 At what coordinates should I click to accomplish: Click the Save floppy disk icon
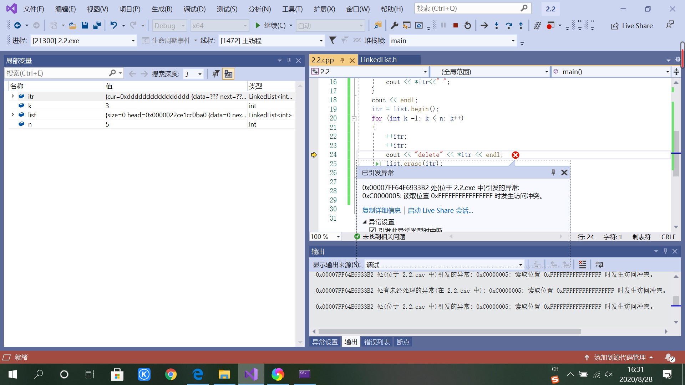tap(85, 25)
